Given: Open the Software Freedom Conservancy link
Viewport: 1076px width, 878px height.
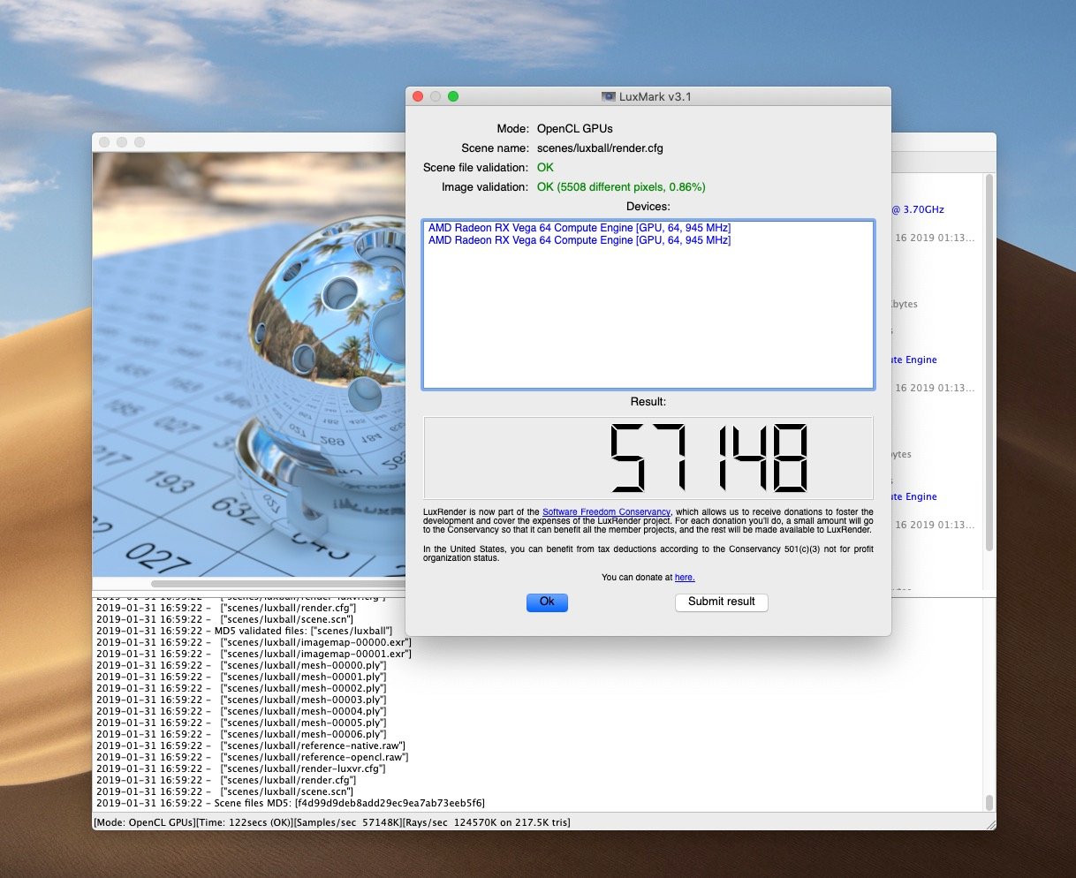Looking at the screenshot, I should click(x=606, y=512).
